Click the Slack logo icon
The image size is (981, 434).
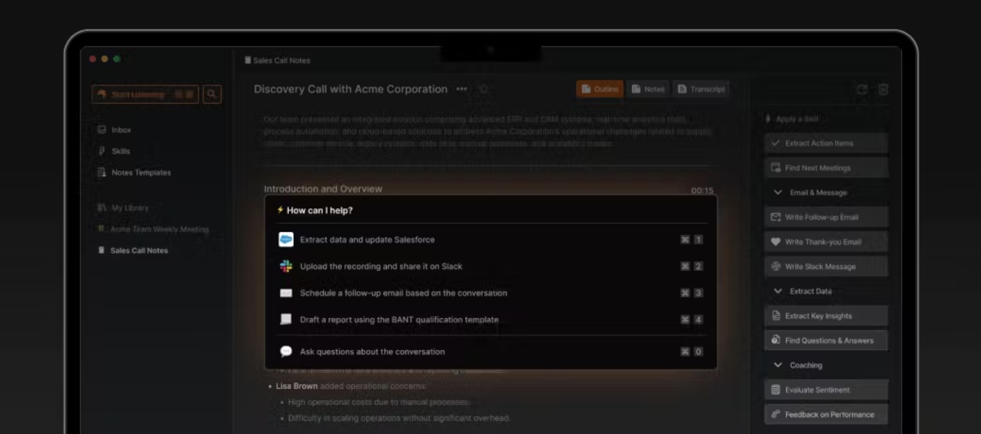point(286,266)
